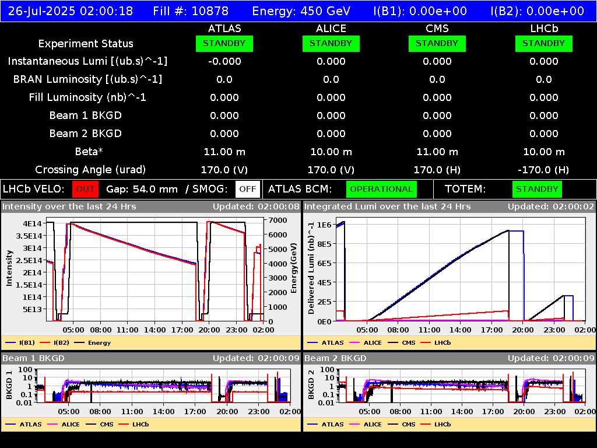Screen dimensions: 597x448
Task: Click ALICE Beta* value 10.00 m
Action: [x=331, y=152]
